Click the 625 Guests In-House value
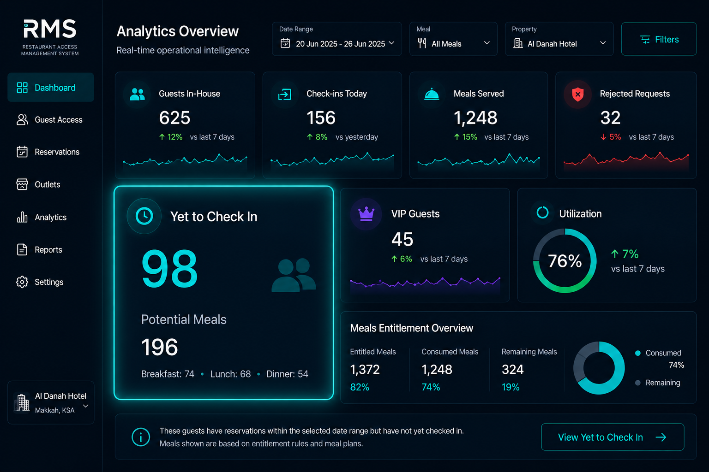The image size is (709, 472). coord(174,118)
